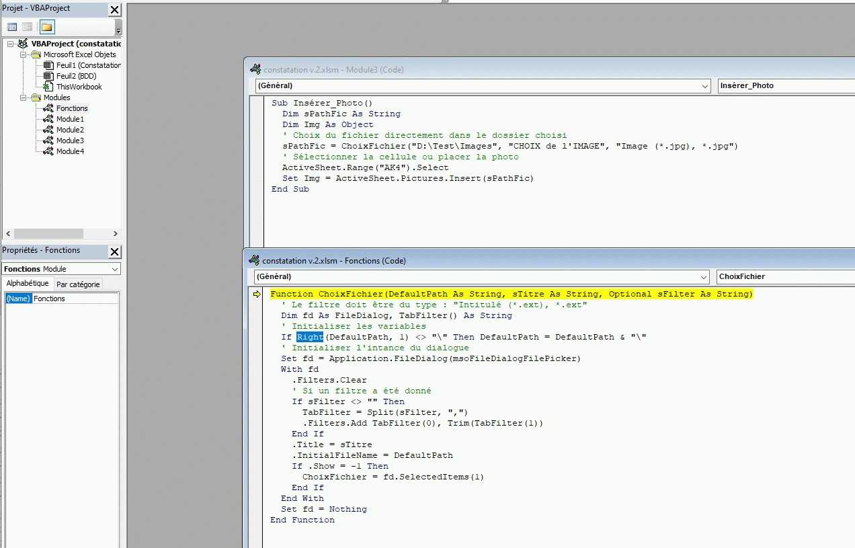Collapse the Microsoft Excel Objets folder
Image resolution: width=855 pixels, height=548 pixels.
pyautogui.click(x=22, y=54)
